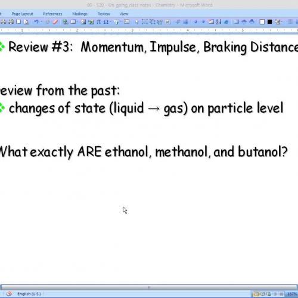Switch to the Mailings tab
Viewport: 298px width, 298px height.
80,14
